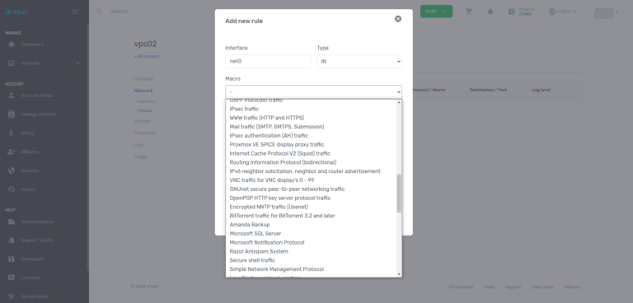633x303 pixels.
Task: Click Client Area footer link
Action: point(542,287)
